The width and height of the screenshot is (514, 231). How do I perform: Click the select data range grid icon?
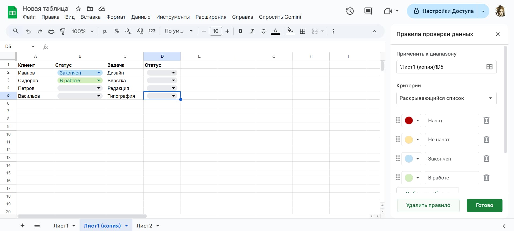click(x=489, y=67)
